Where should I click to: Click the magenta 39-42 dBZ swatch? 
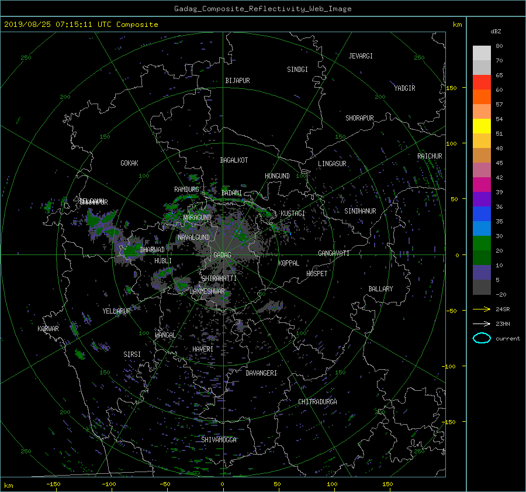click(x=482, y=185)
